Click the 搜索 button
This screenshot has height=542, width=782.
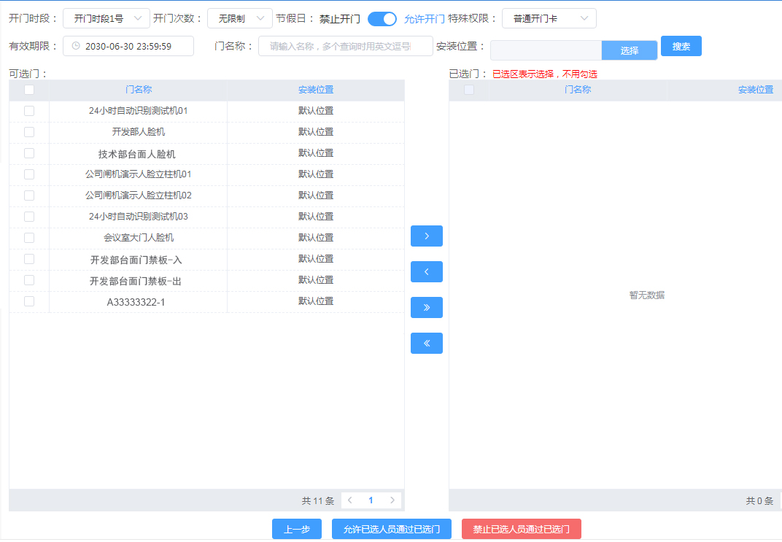click(681, 47)
